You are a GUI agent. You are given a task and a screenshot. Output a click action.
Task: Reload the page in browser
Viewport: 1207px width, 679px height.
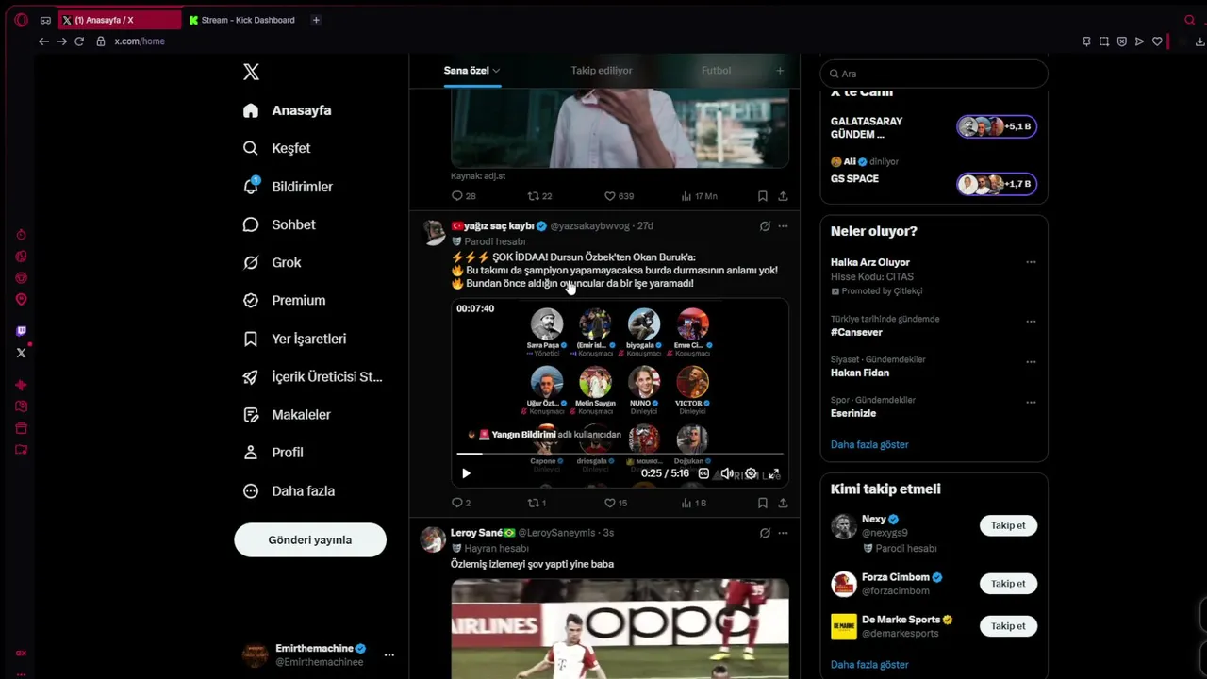(79, 41)
